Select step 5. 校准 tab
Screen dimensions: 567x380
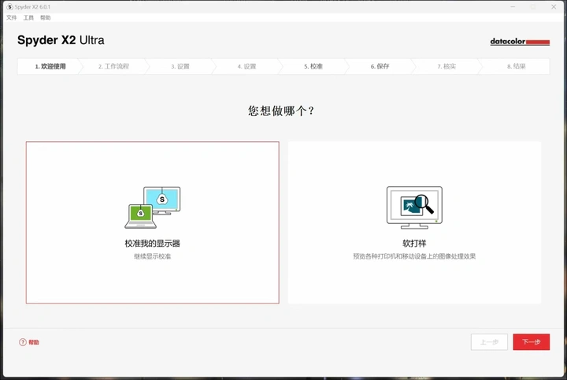pyautogui.click(x=313, y=66)
